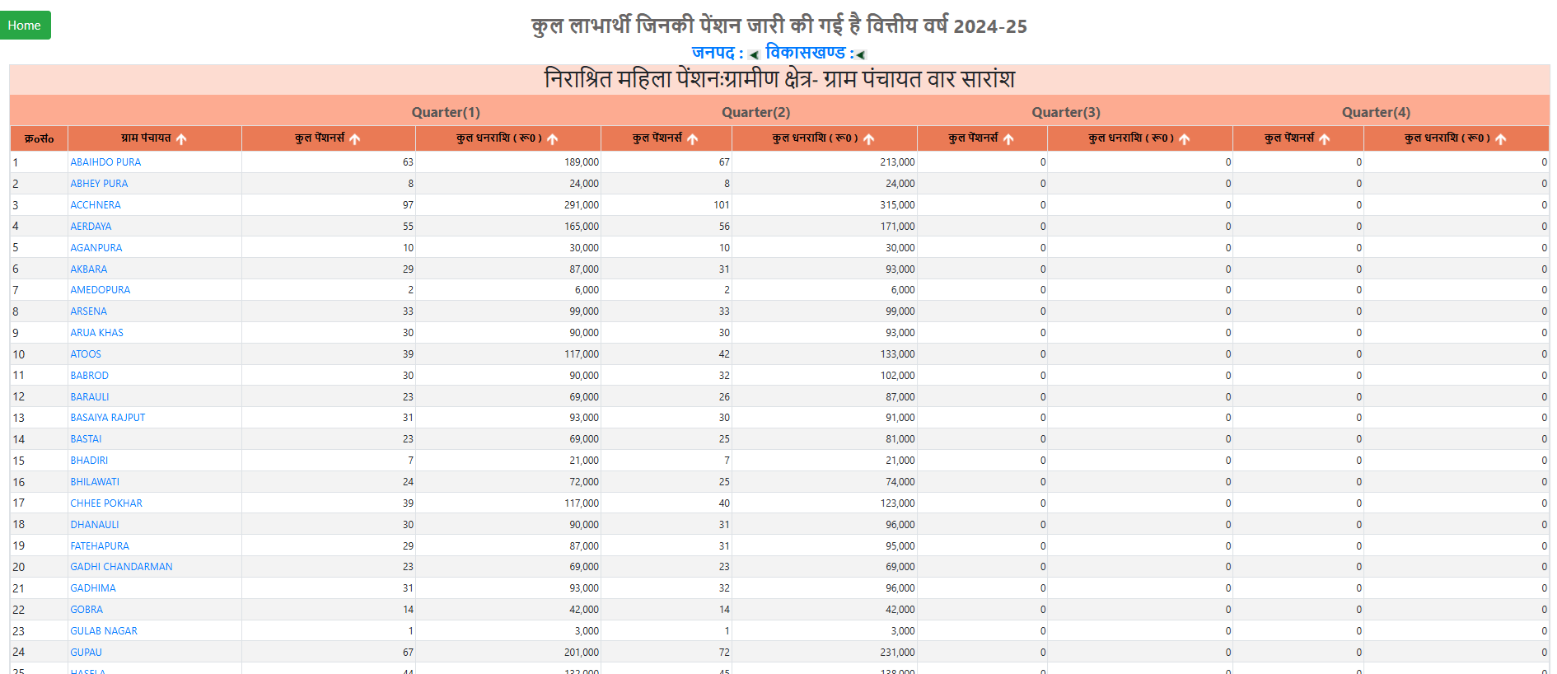Click the जनपद label

click(718, 53)
